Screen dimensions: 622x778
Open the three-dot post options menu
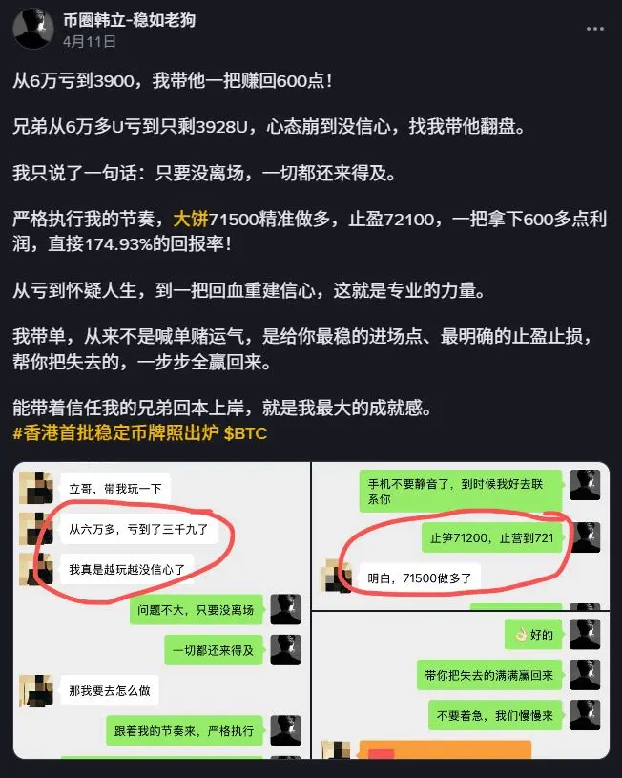coord(594,29)
